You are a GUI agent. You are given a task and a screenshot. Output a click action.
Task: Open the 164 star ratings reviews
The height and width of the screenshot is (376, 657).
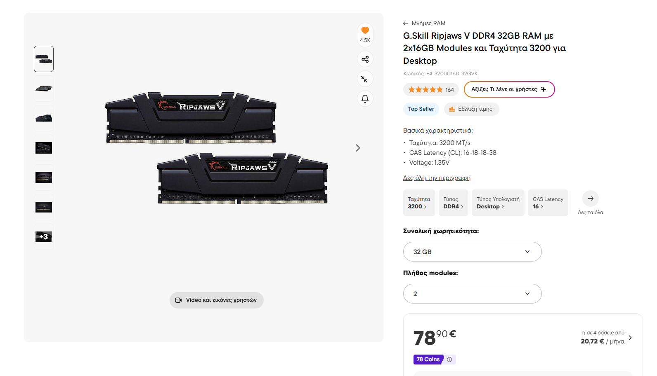click(x=431, y=90)
